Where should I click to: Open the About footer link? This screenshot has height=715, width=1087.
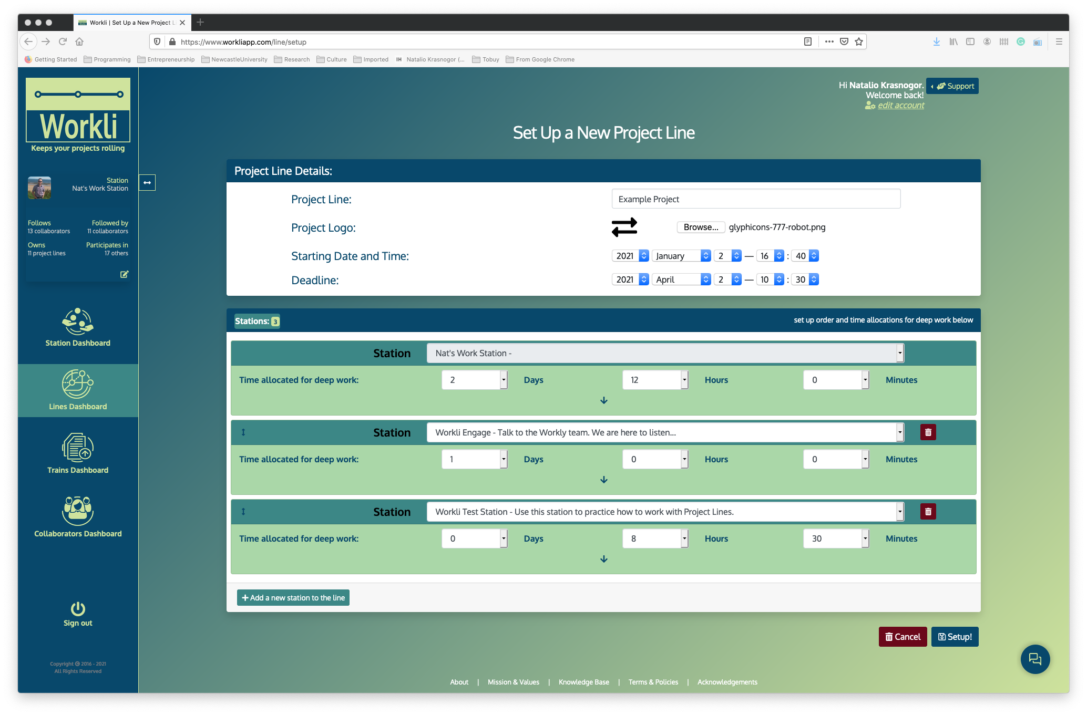pos(459,682)
